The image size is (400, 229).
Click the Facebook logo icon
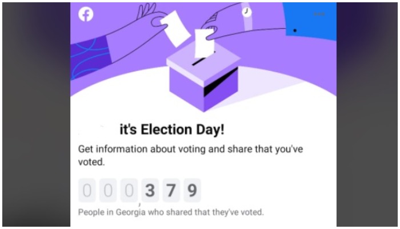pyautogui.click(x=86, y=14)
